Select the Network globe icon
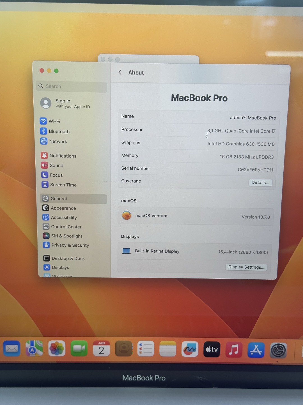303x405 pixels. (44, 141)
